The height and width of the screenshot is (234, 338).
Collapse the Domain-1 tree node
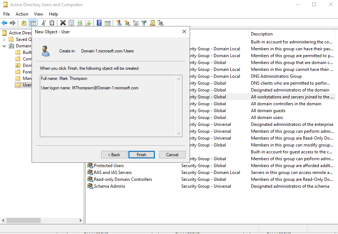click(4, 46)
